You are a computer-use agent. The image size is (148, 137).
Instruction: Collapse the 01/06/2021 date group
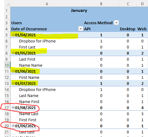pos(13,71)
